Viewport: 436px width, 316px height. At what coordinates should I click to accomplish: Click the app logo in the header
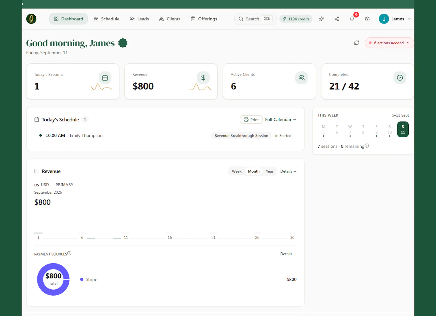(x=31, y=19)
